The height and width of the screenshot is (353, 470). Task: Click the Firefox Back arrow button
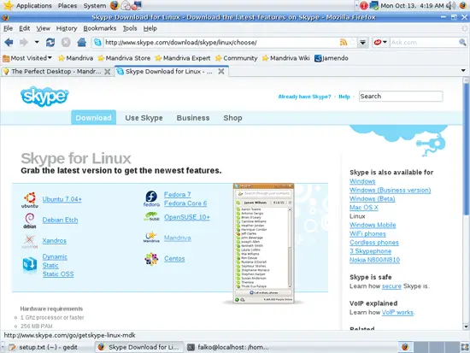click(x=9, y=42)
